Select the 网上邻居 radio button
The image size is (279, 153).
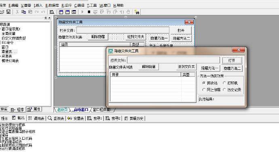point(204,90)
